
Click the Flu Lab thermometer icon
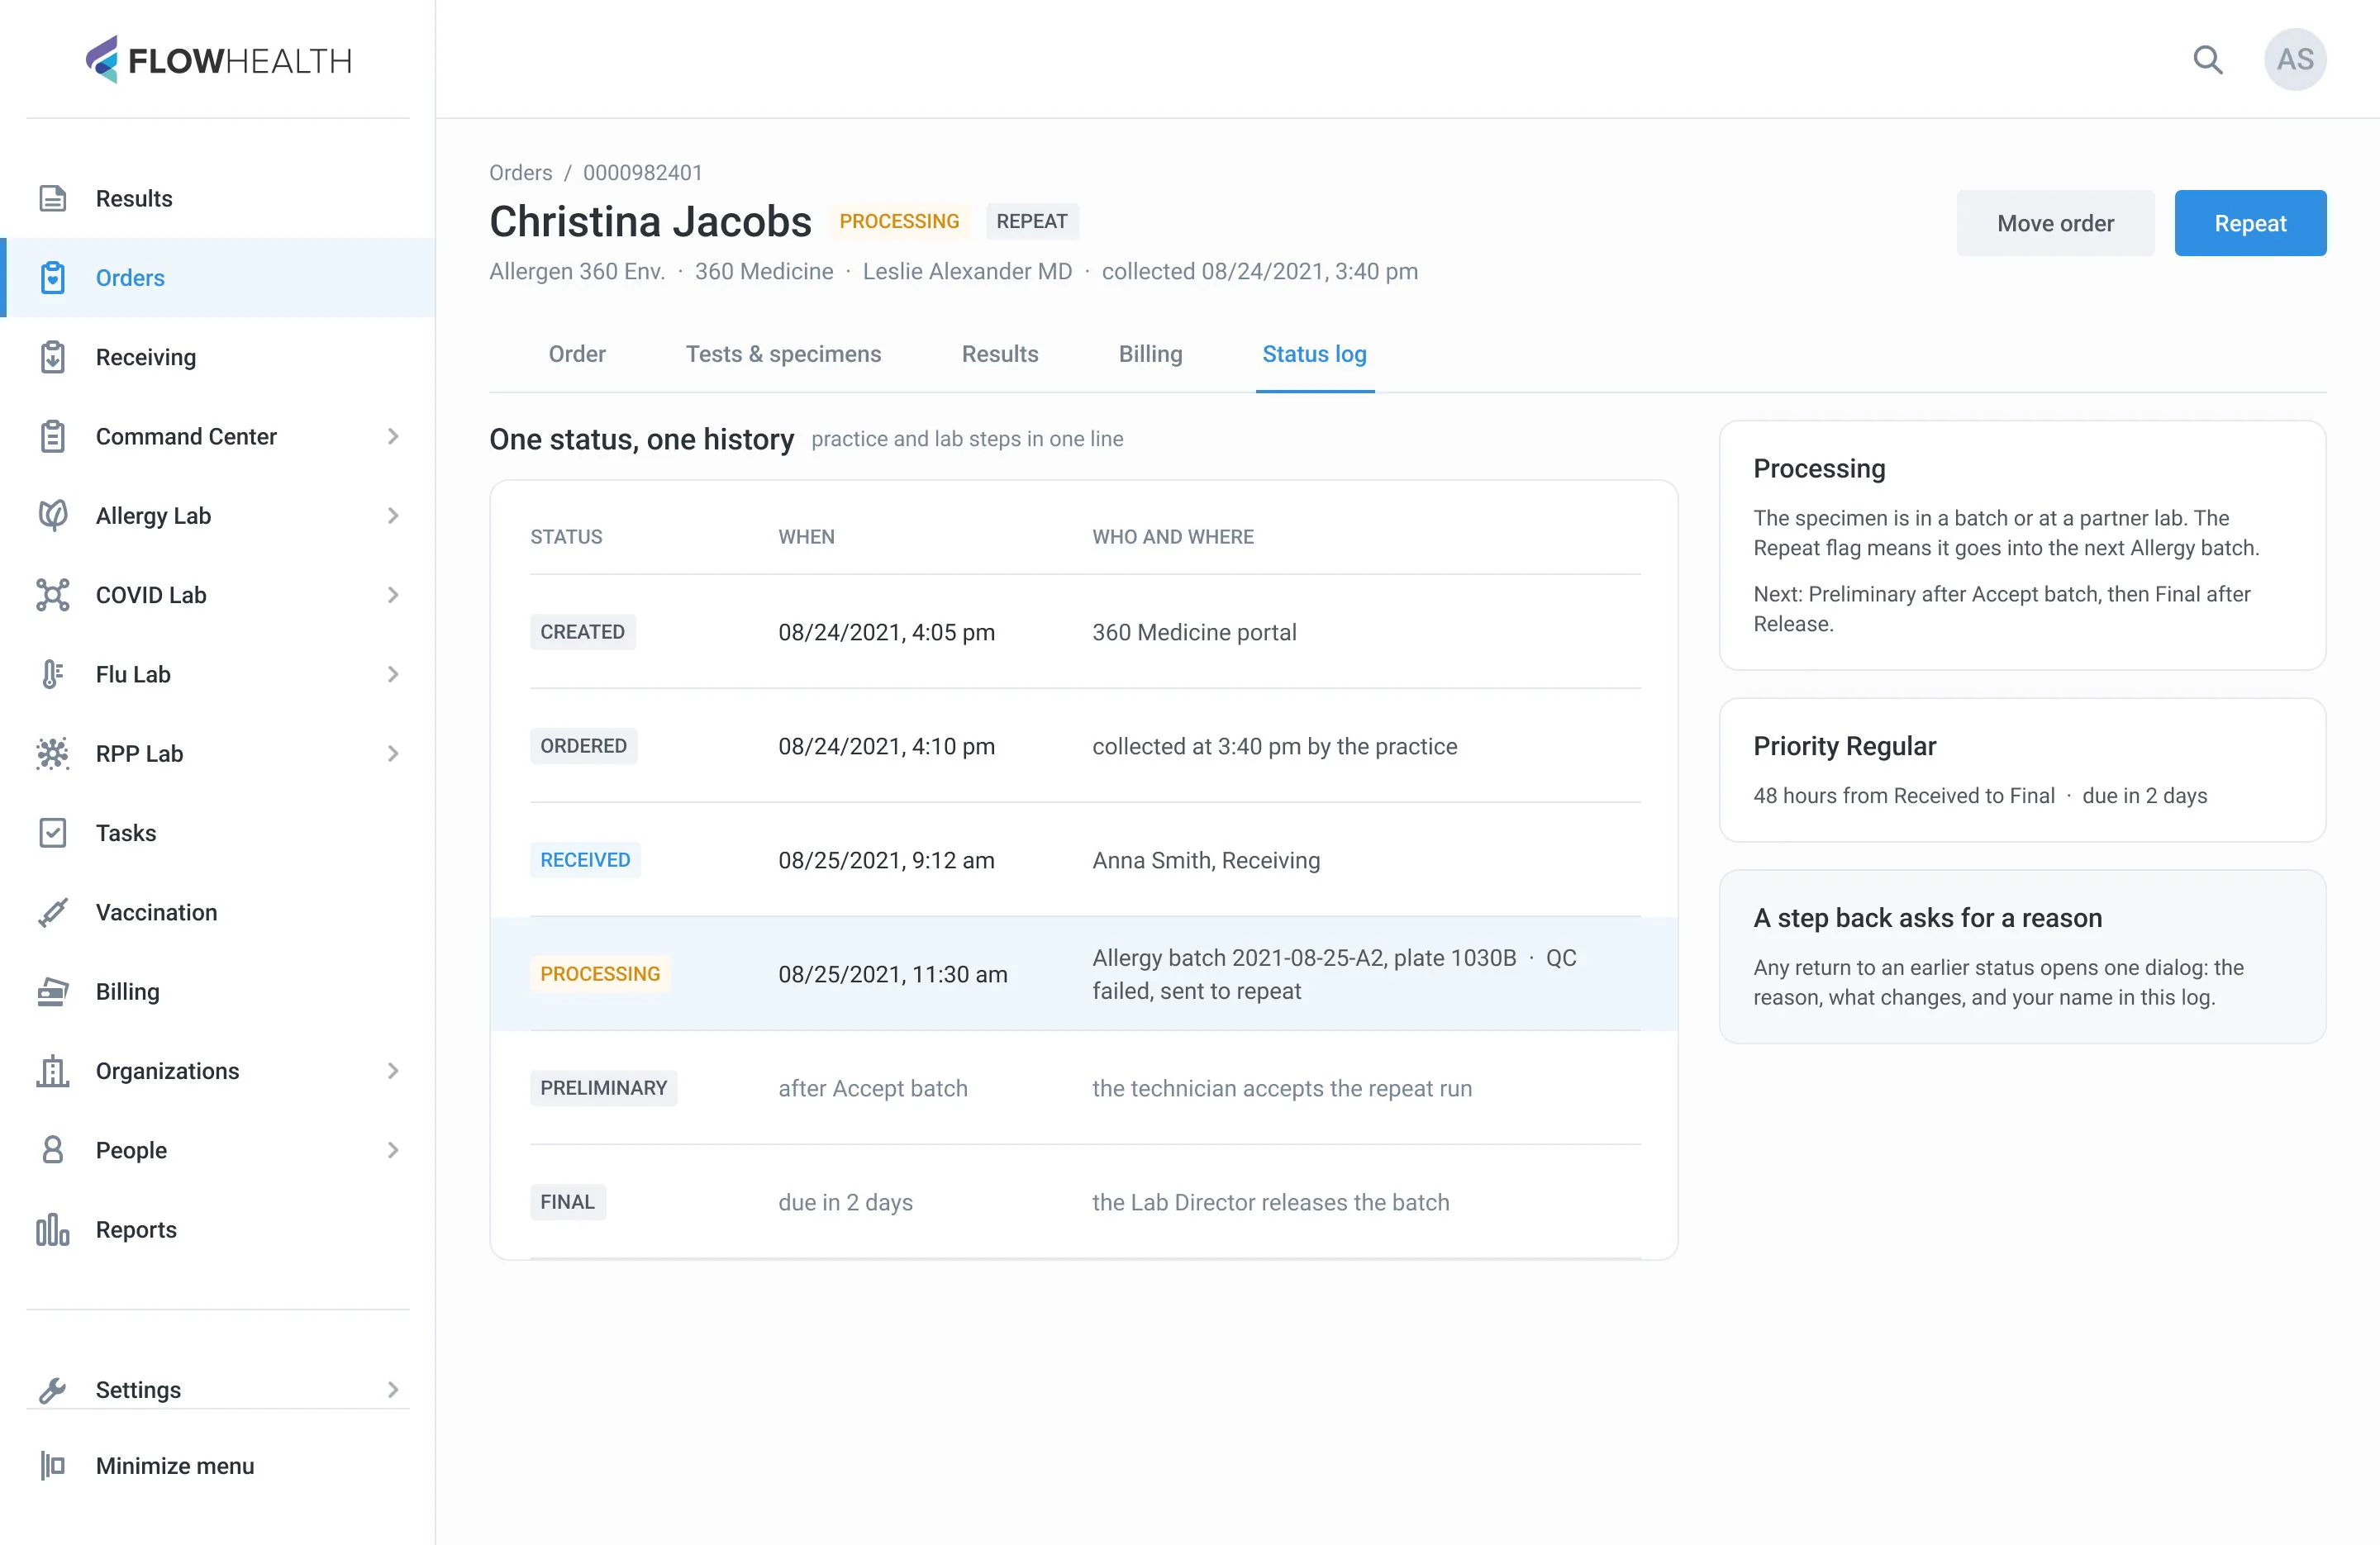coord(53,674)
